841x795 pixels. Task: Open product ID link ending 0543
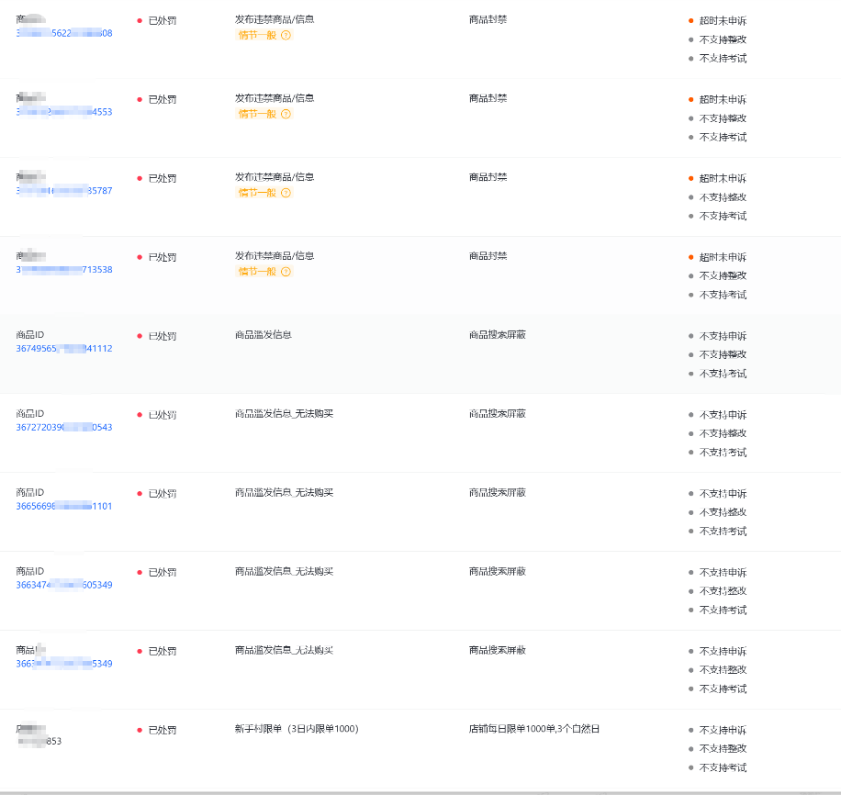64,428
